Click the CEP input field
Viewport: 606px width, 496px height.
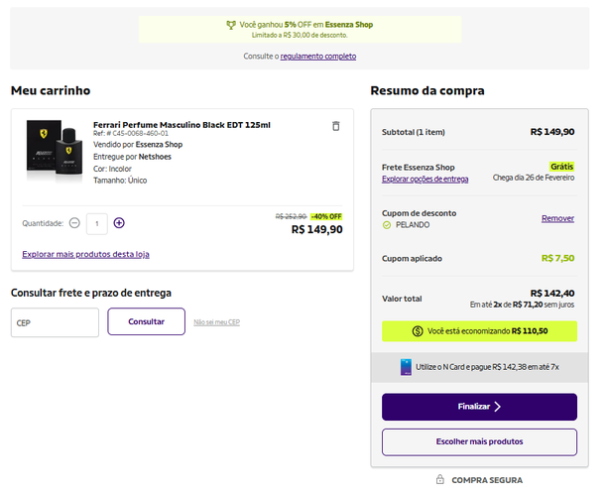pyautogui.click(x=55, y=322)
